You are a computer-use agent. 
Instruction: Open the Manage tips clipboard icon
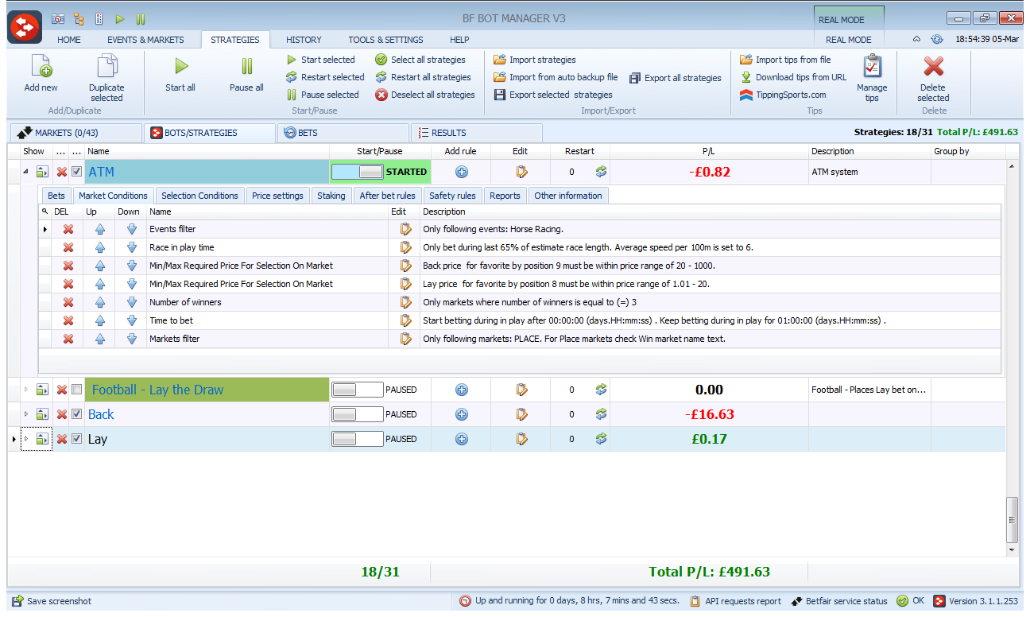click(872, 66)
